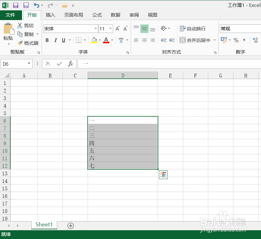Click the 自动换行 wrap text button
This screenshot has width=261, height=239.
[193, 29]
